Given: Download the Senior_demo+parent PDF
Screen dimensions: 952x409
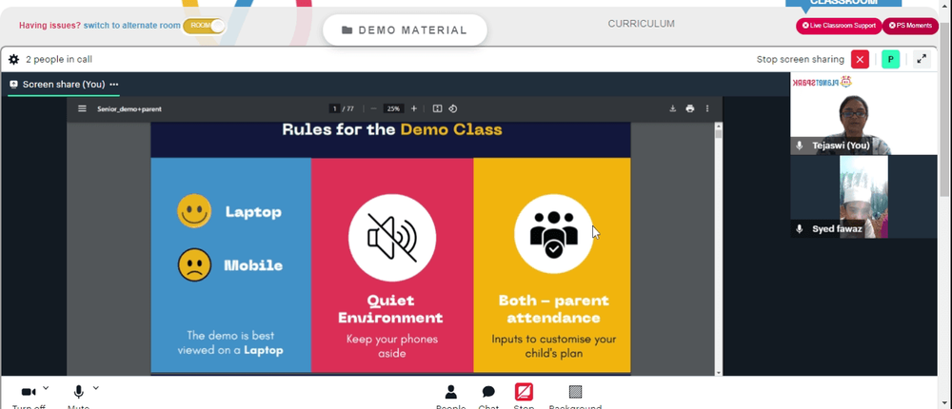Looking at the screenshot, I should (673, 108).
